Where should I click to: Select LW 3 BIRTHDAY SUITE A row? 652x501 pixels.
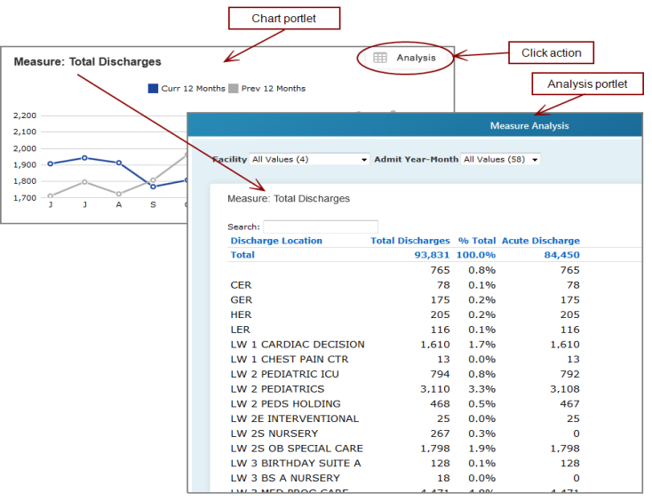tap(405, 463)
